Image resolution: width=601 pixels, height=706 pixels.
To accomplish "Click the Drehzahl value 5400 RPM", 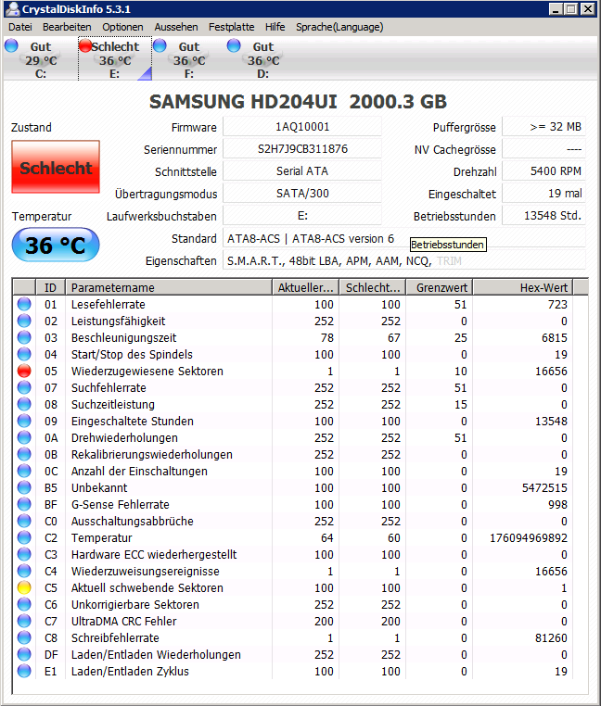I will coord(543,171).
